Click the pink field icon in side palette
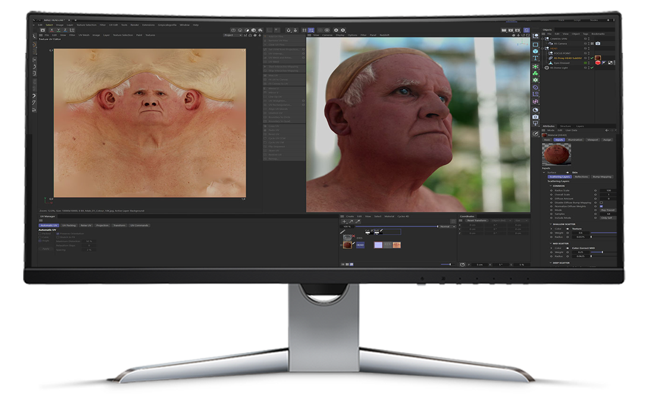This screenshot has height=398, width=650. coord(536,102)
